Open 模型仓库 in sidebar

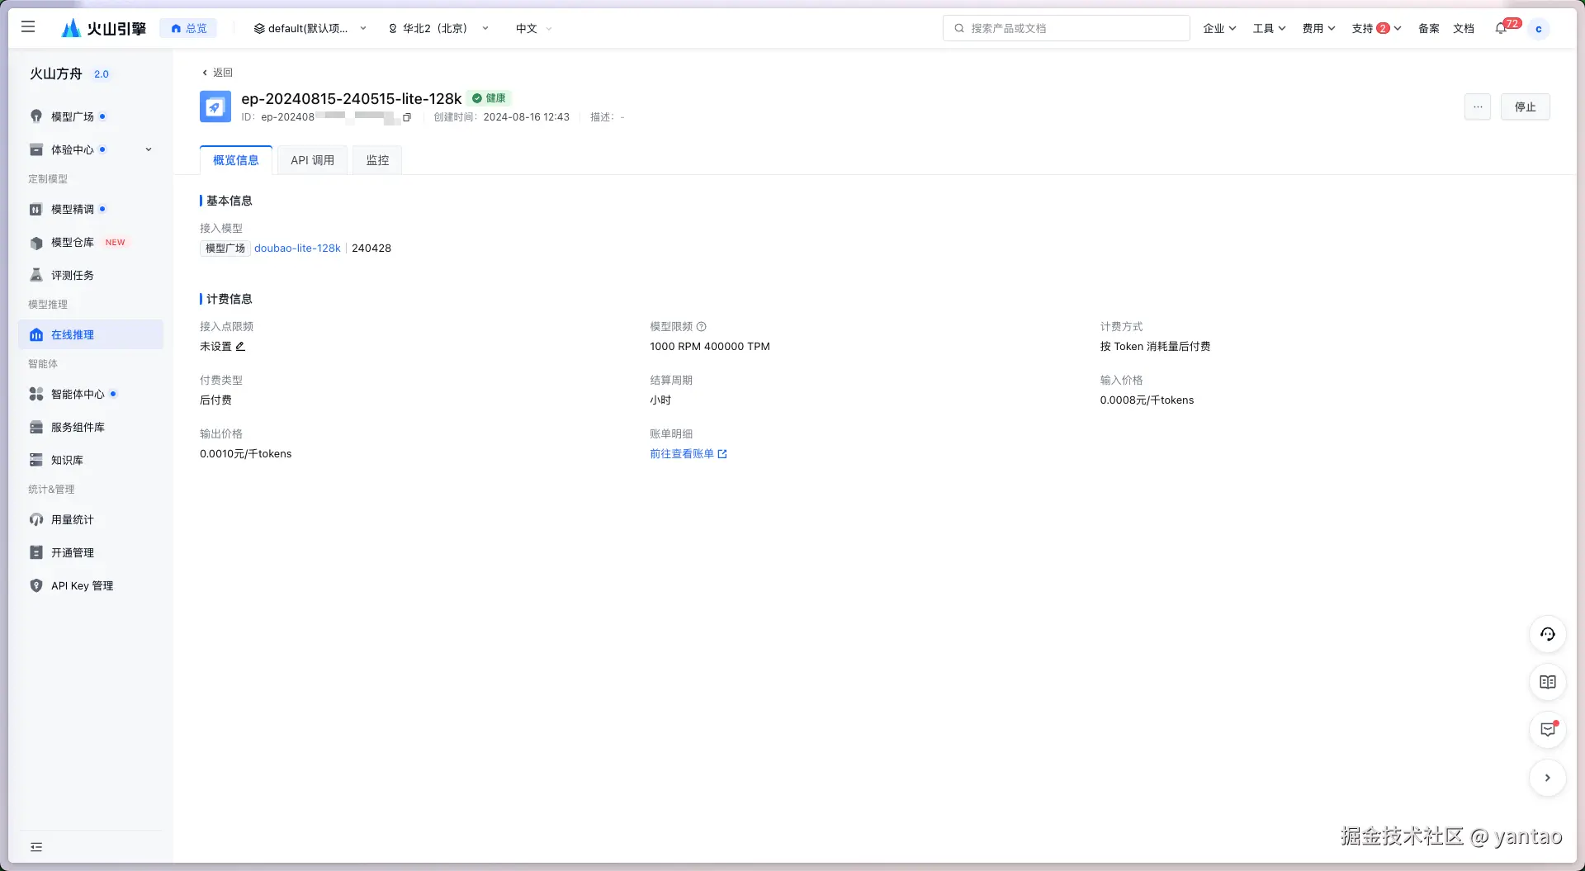click(x=91, y=242)
